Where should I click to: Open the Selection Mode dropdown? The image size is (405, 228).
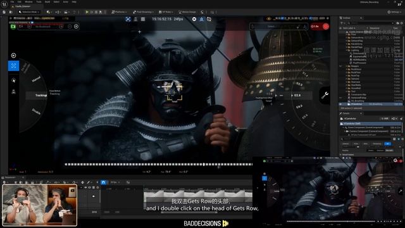29,12
